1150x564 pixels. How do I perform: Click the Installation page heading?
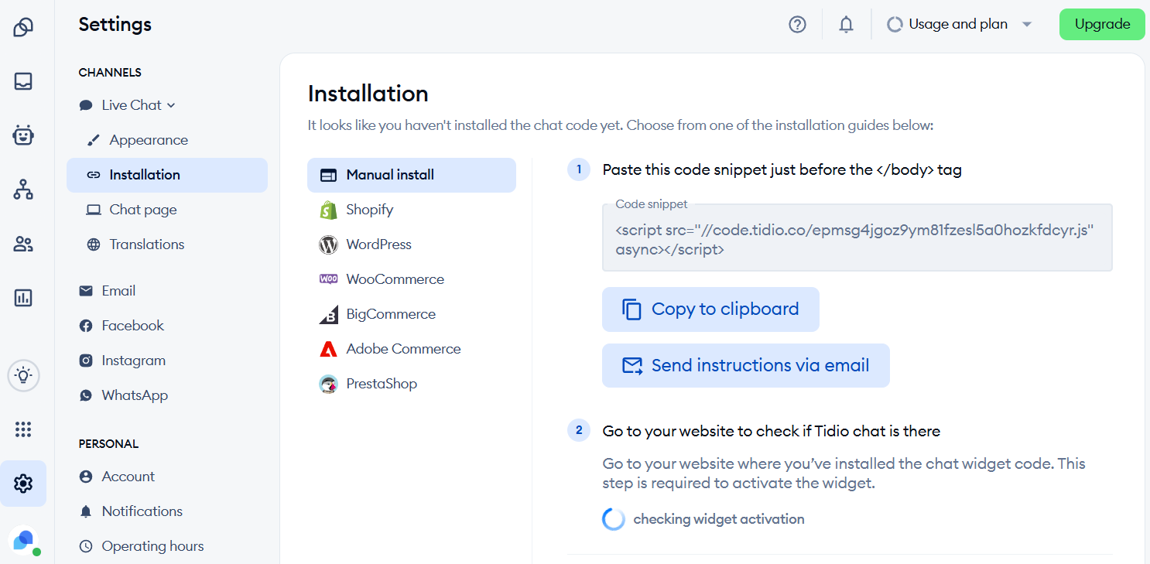(368, 94)
